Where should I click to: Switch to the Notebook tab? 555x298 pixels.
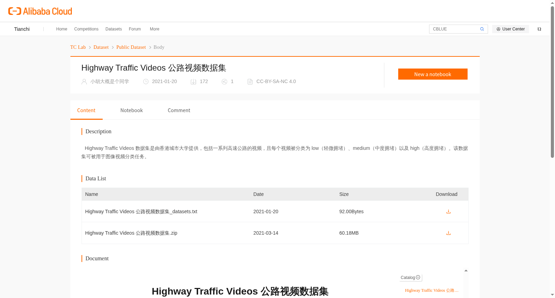[131, 110]
